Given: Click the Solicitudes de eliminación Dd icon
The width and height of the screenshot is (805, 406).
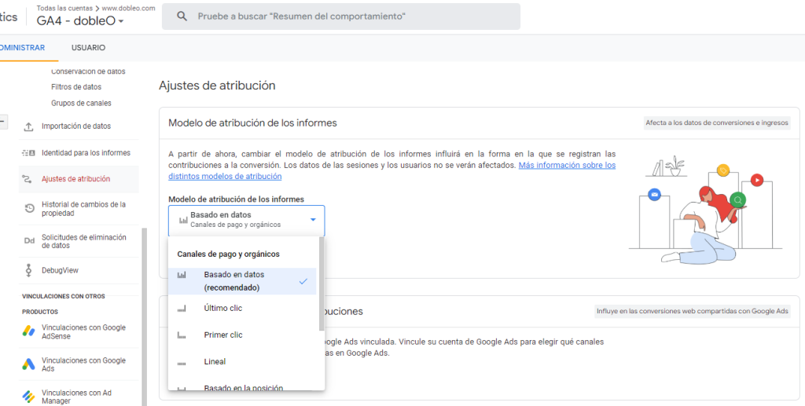Looking at the screenshot, I should (29, 241).
